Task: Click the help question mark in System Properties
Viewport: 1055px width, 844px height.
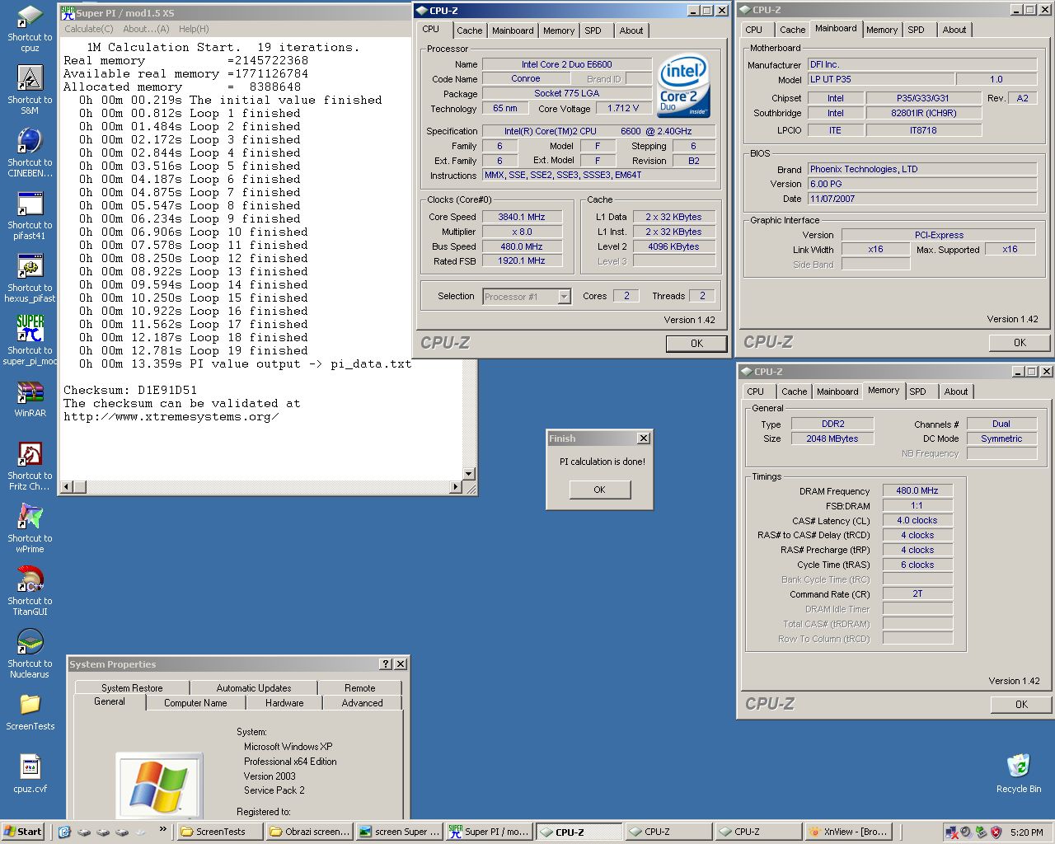Action: click(386, 663)
